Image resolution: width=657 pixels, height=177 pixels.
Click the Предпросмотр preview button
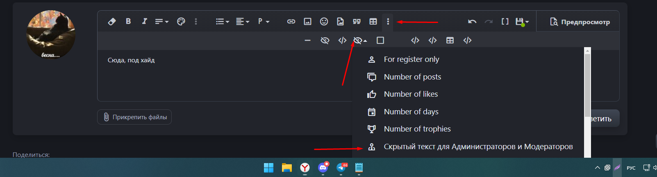pos(580,22)
